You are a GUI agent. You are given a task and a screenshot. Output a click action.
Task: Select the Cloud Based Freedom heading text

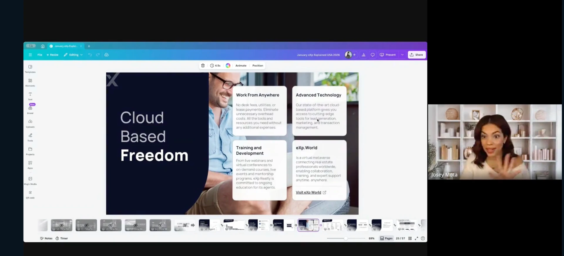pos(154,136)
